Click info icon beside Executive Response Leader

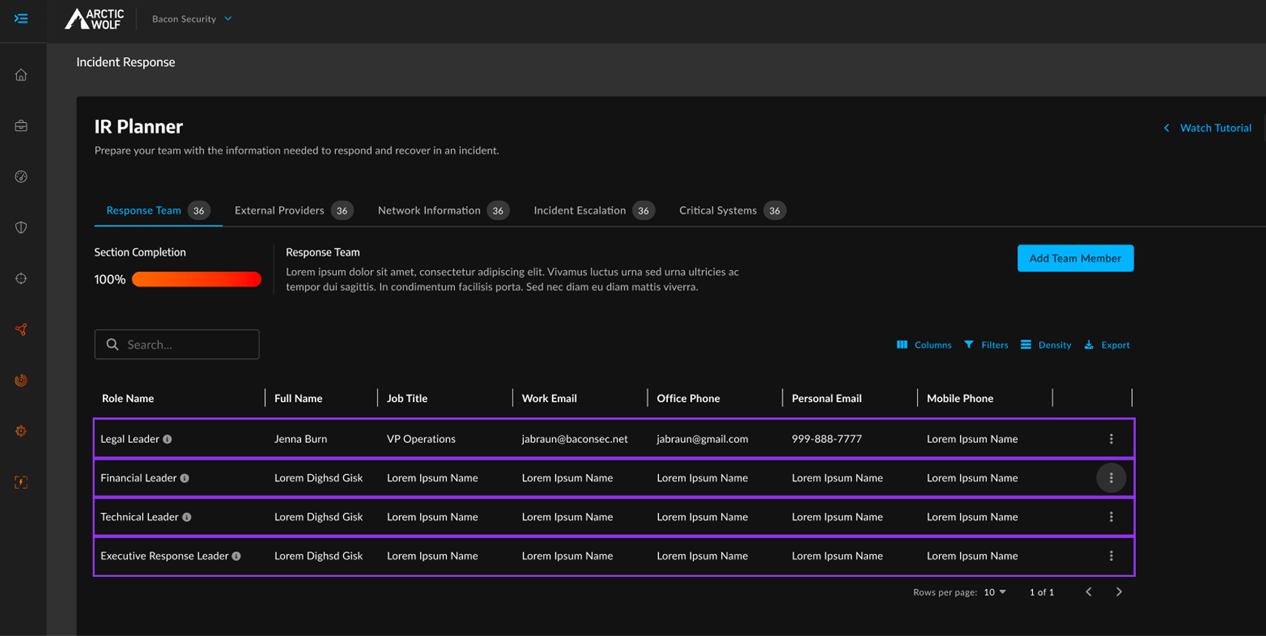pos(236,556)
